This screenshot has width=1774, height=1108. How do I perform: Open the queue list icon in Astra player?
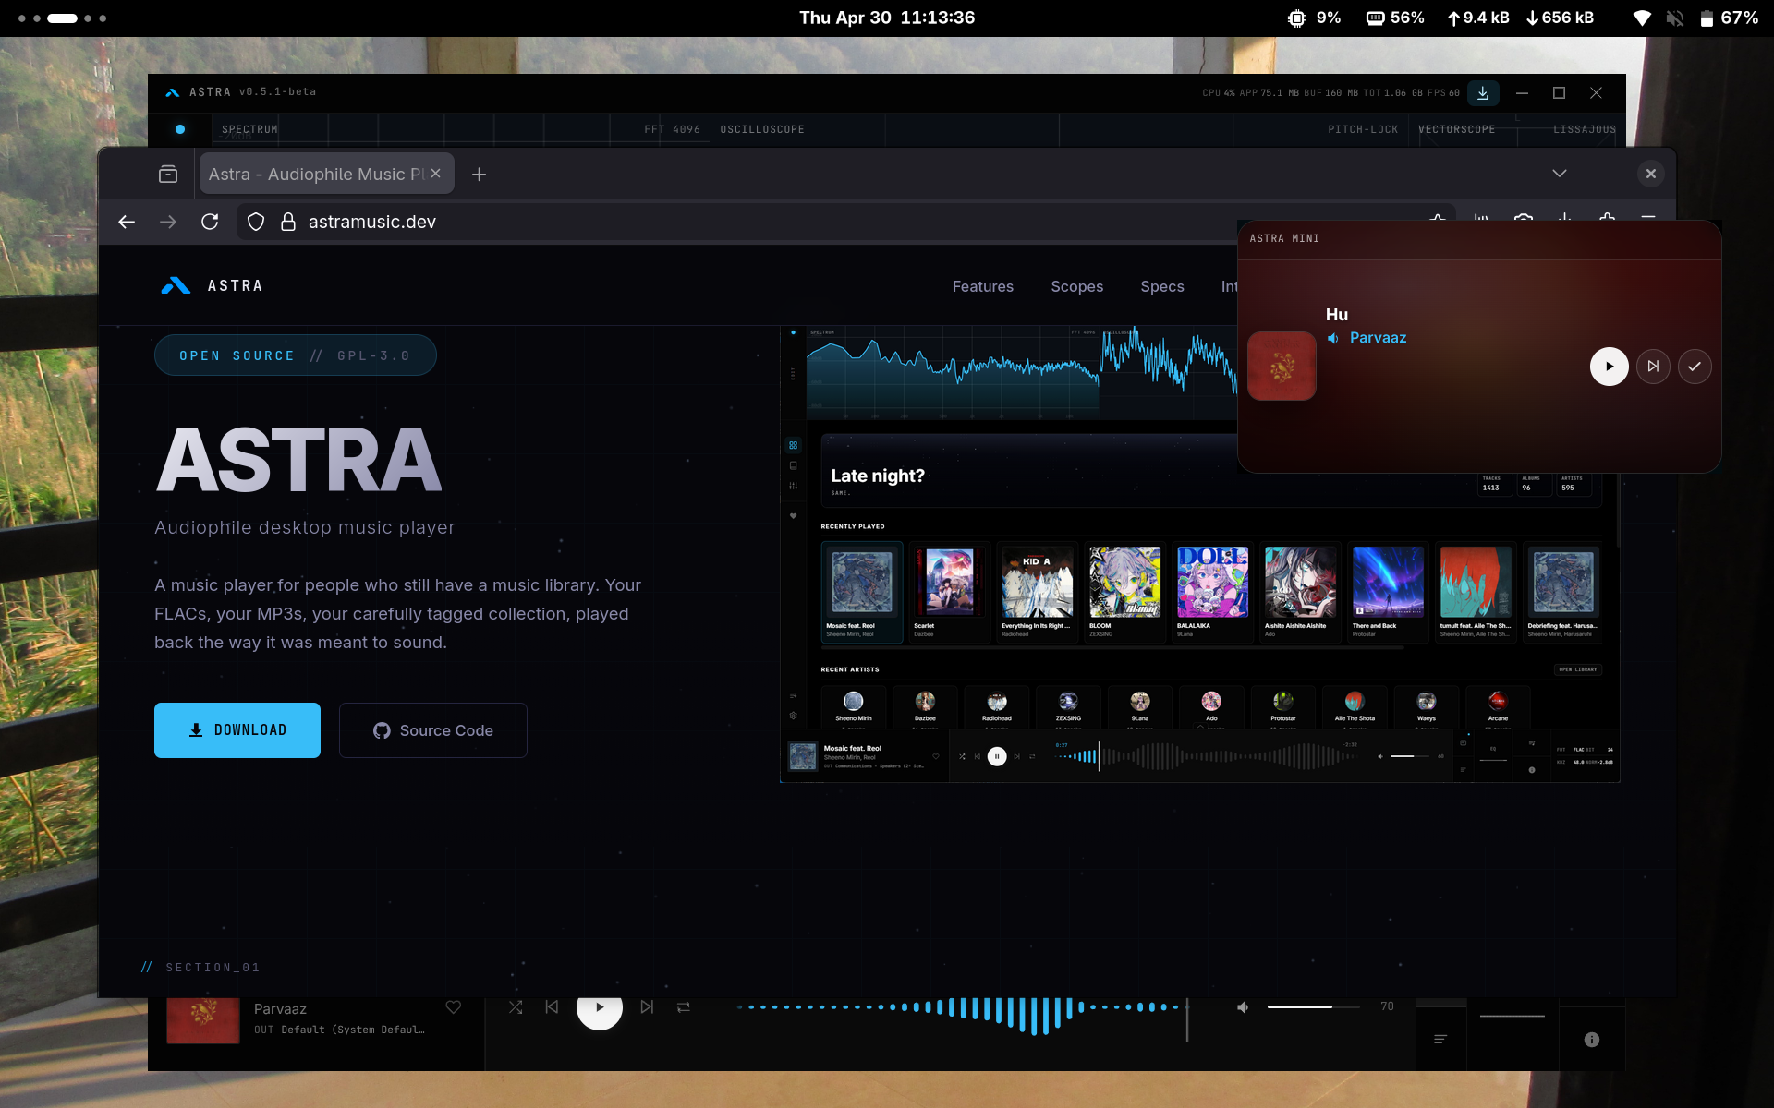[1440, 1040]
